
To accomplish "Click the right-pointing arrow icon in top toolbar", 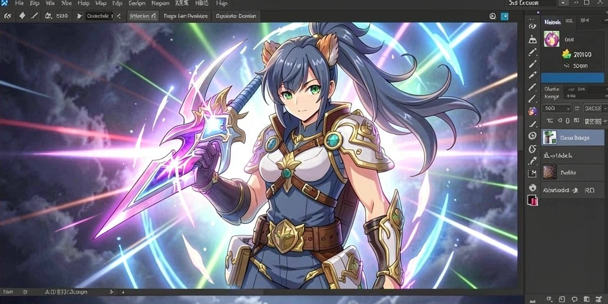I will point(80,16).
